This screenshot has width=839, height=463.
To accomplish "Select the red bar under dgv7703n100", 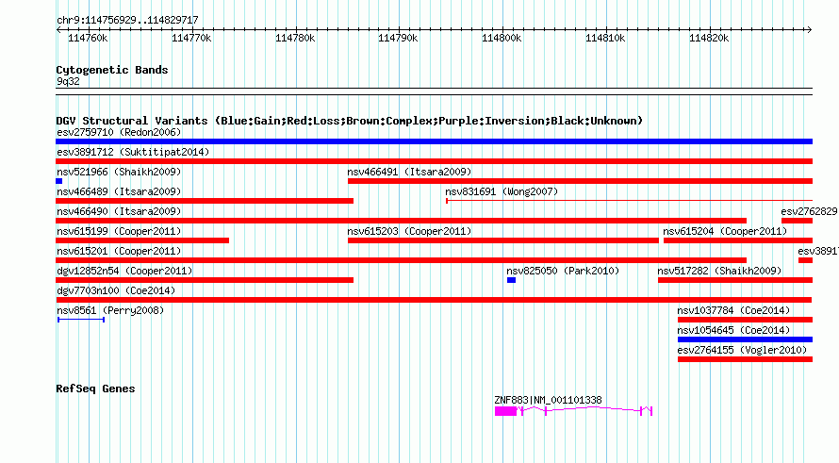I will (434, 300).
